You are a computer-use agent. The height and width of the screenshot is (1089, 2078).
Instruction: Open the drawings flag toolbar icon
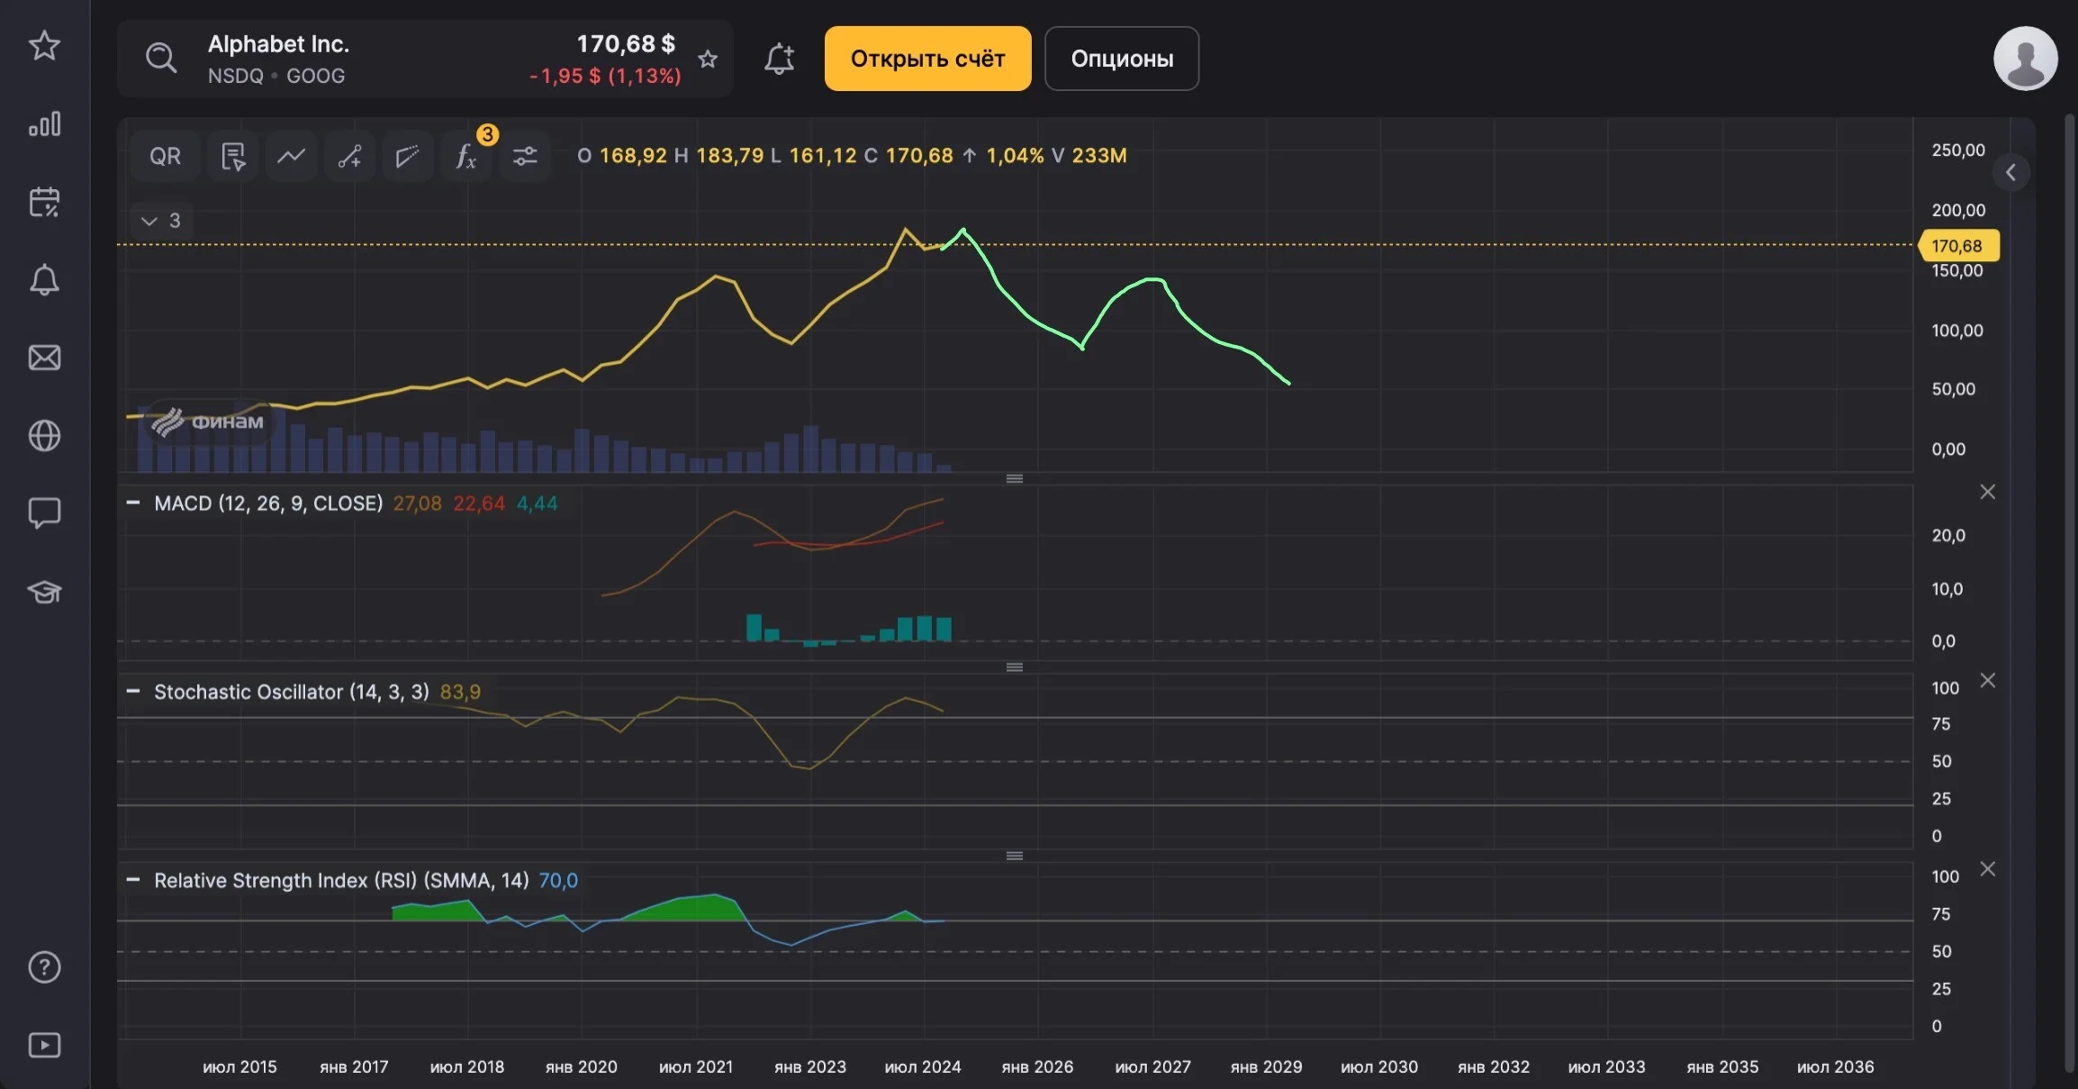(407, 156)
